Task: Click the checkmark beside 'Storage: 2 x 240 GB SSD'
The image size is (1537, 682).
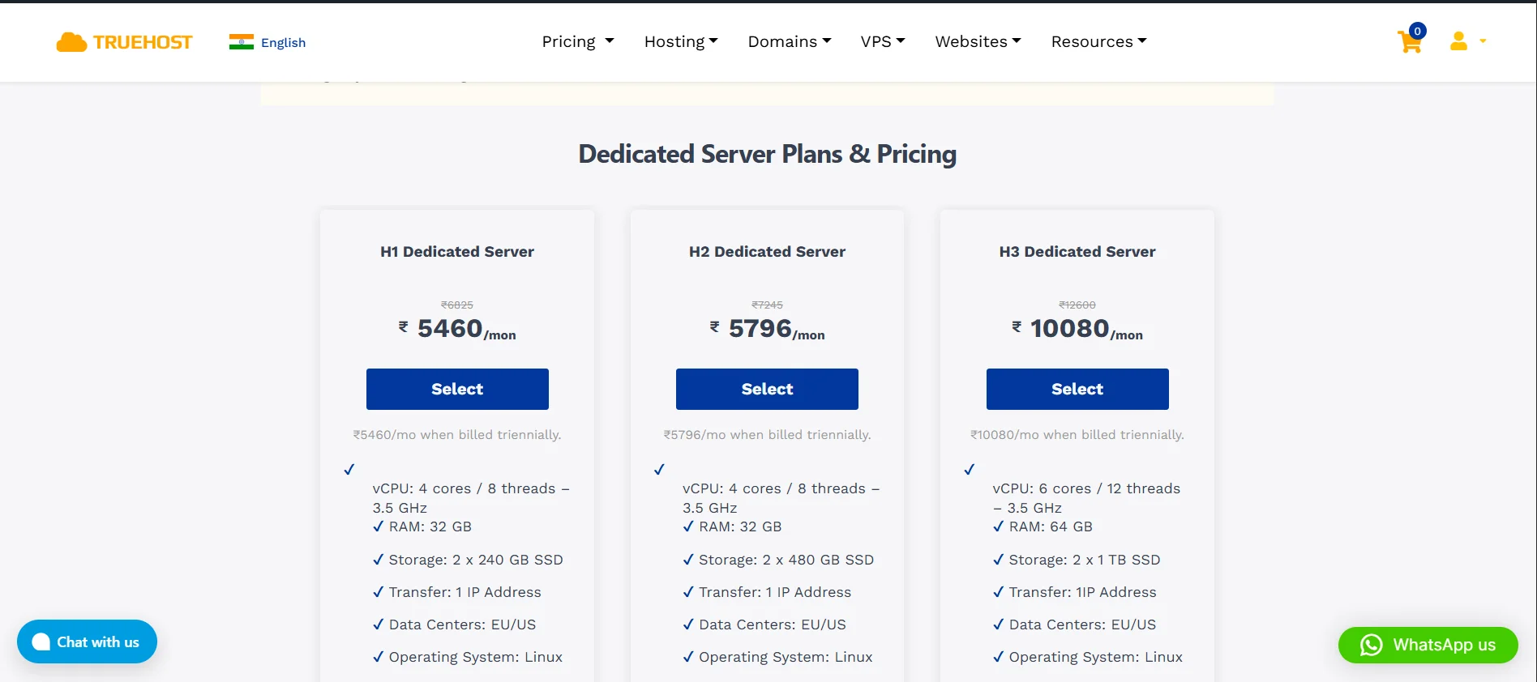Action: tap(378, 560)
